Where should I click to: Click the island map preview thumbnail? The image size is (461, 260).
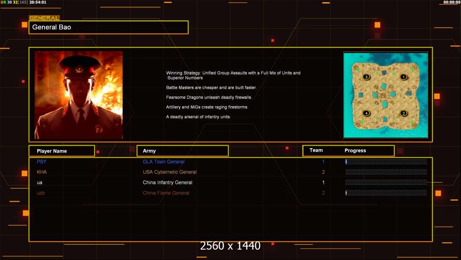coord(386,95)
